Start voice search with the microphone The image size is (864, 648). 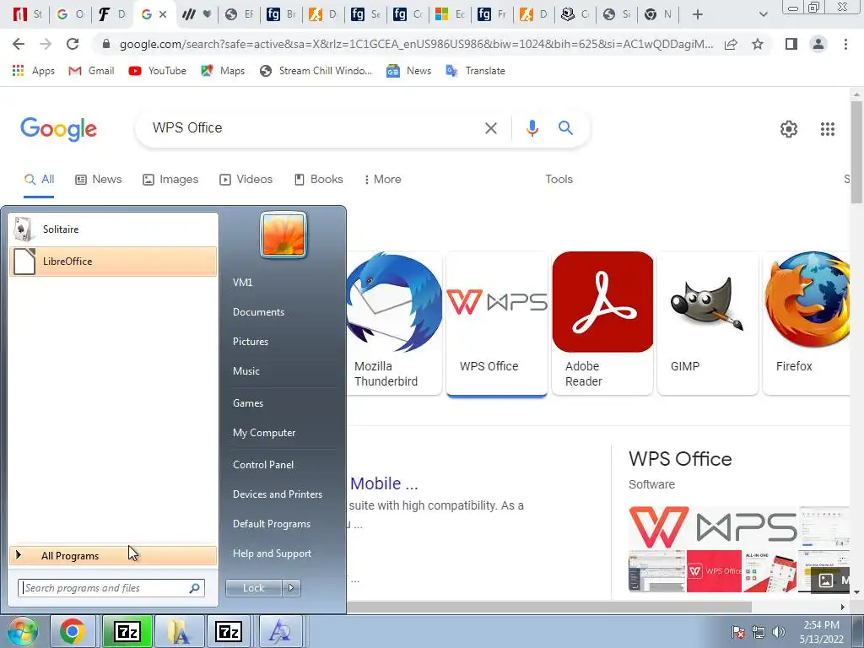coord(532,128)
